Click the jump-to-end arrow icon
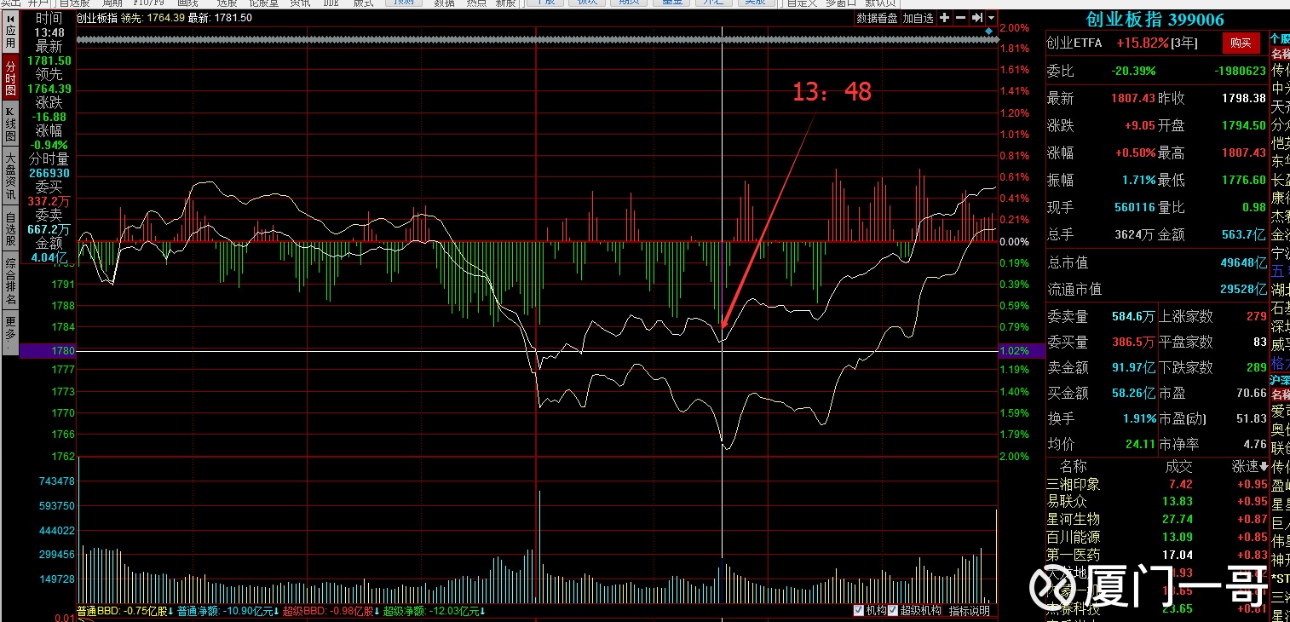The height and width of the screenshot is (622, 1290). pyautogui.click(x=976, y=18)
